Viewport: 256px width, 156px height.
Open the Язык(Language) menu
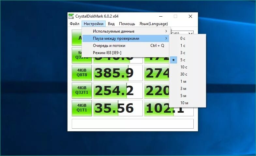[x=154, y=24]
